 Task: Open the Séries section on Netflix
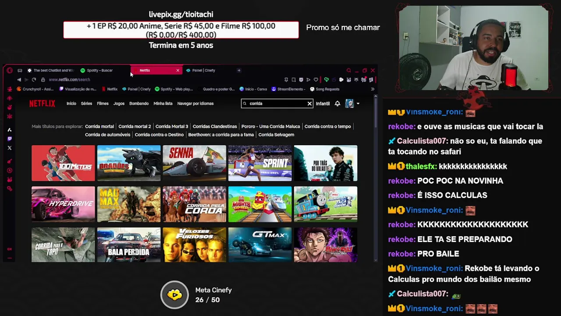click(86, 104)
